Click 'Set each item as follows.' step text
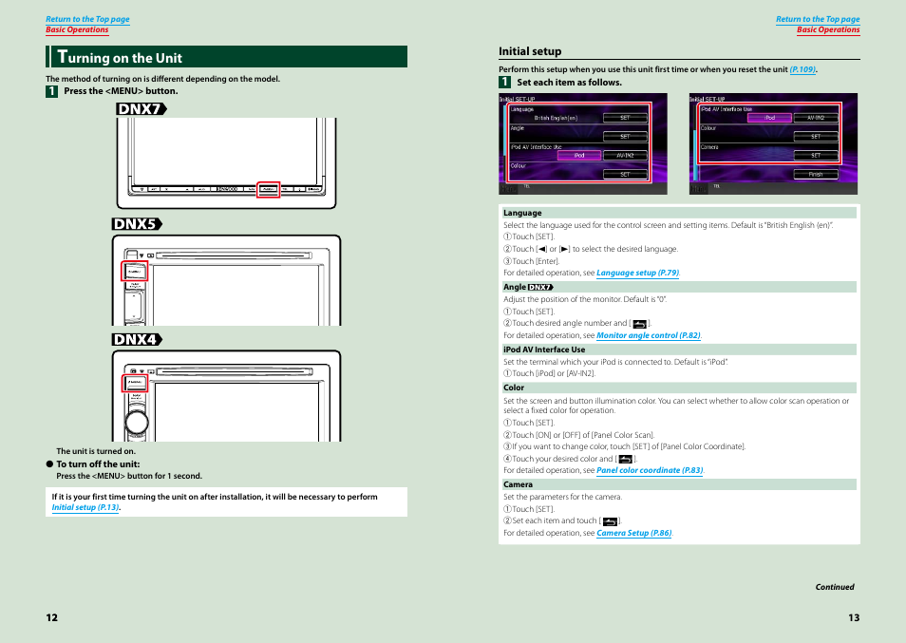Viewport: 906px width, 643px height. 569,82
